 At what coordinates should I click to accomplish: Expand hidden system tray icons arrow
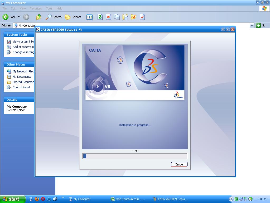231,199
